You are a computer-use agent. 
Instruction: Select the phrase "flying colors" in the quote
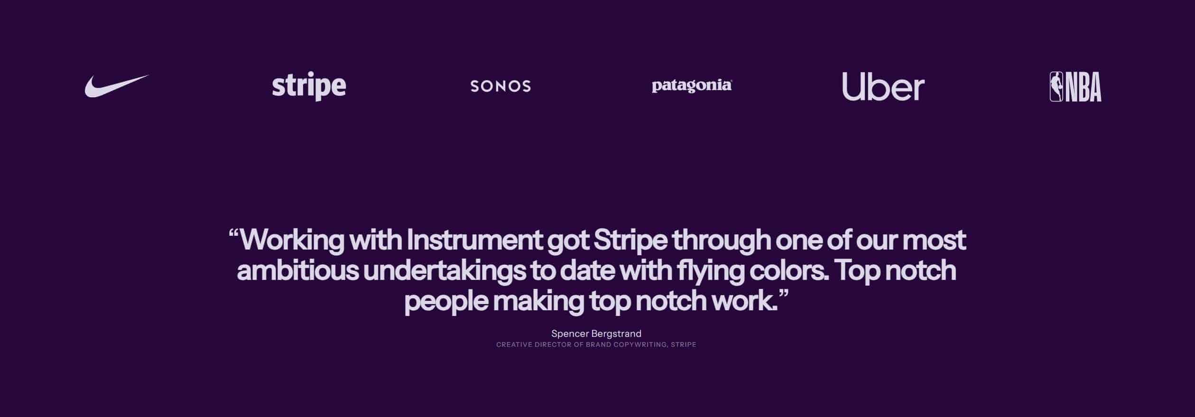(x=752, y=271)
